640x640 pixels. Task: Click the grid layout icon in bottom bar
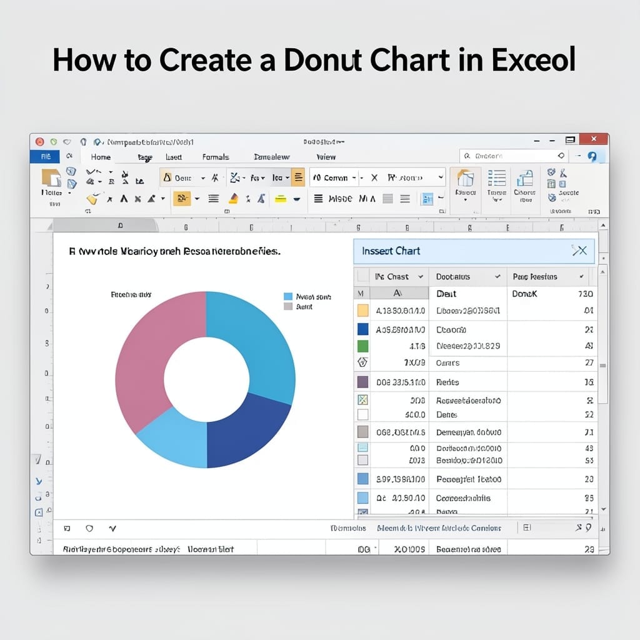click(x=527, y=527)
